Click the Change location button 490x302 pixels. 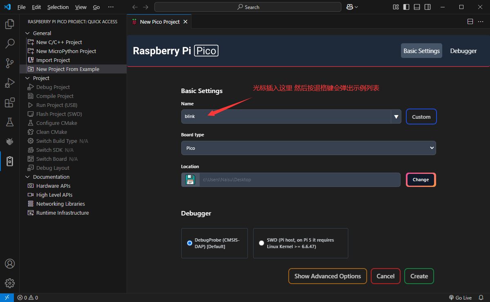click(x=421, y=180)
